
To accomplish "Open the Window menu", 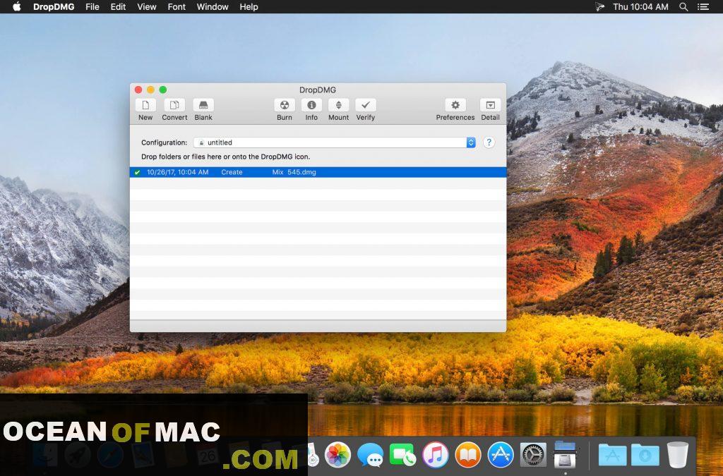I will coord(213,7).
